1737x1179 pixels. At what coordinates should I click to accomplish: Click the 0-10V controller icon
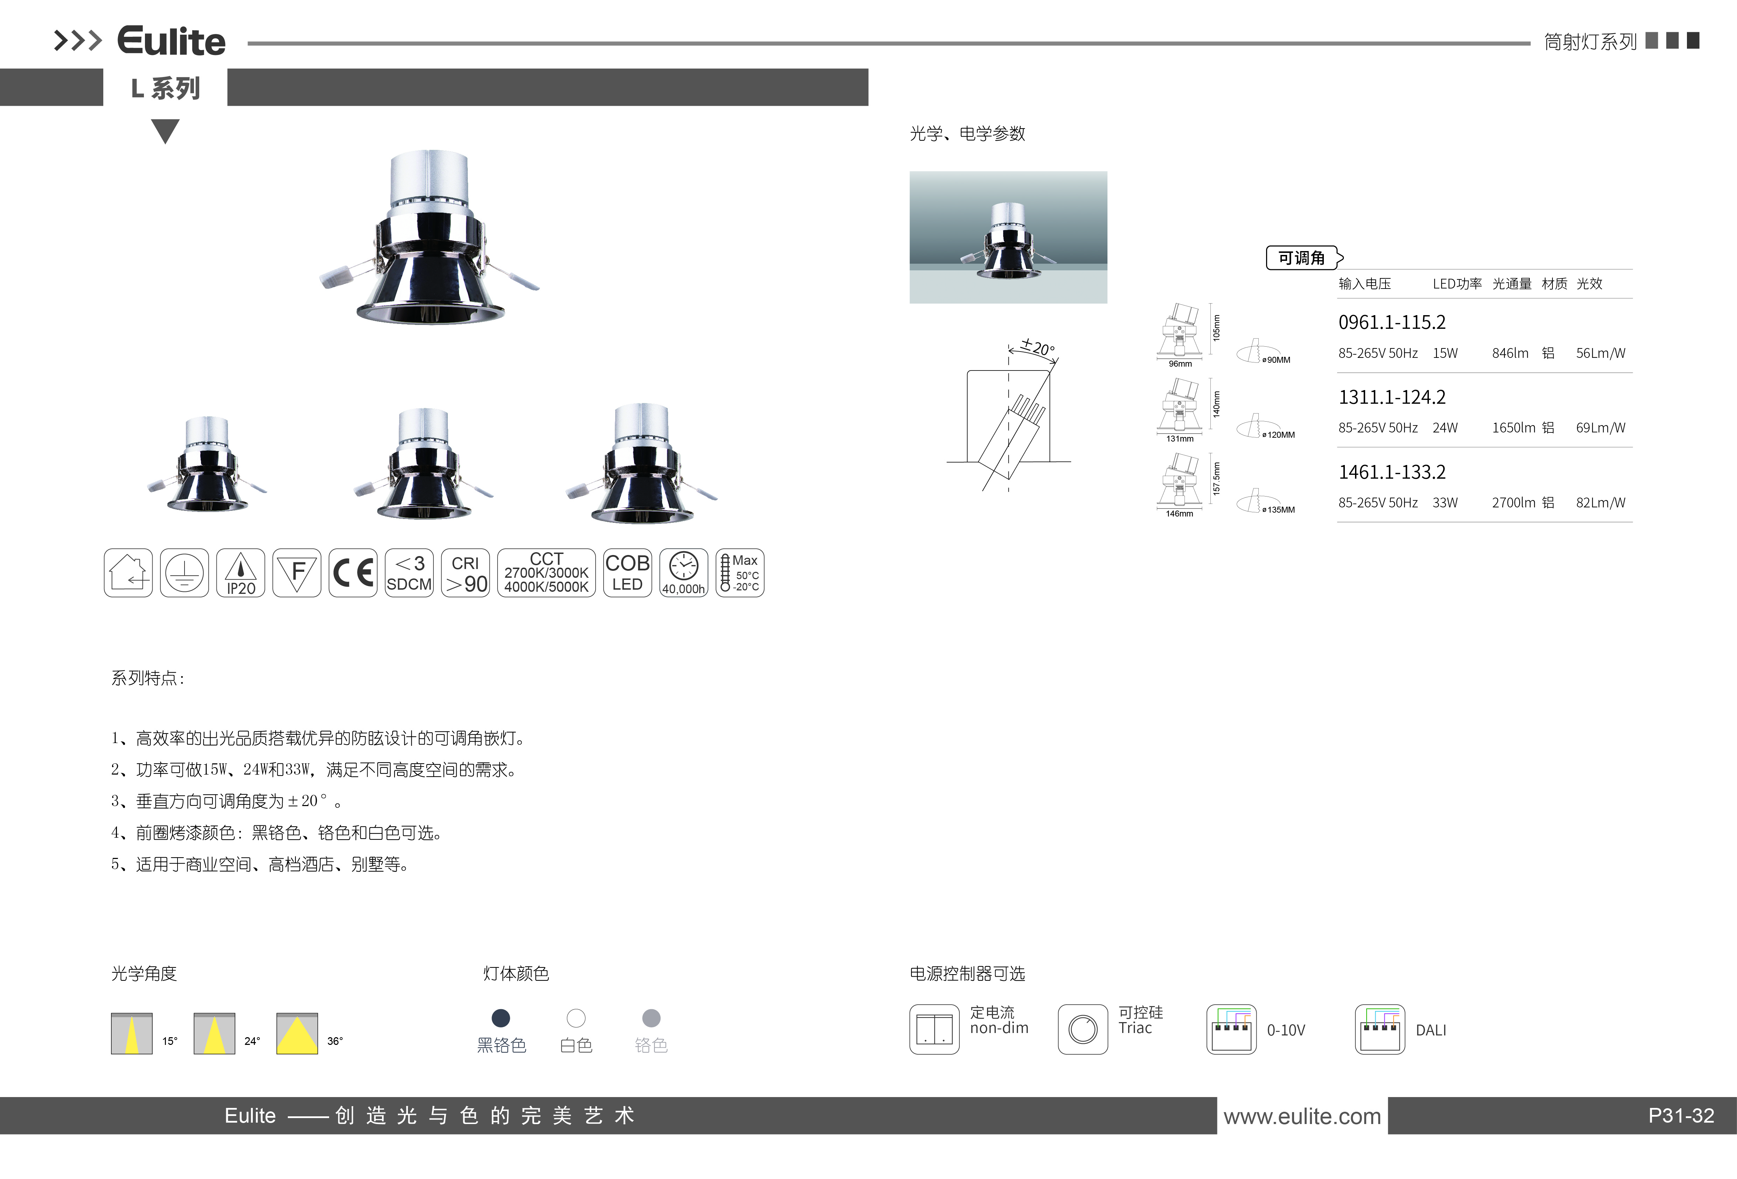(x=1231, y=1029)
